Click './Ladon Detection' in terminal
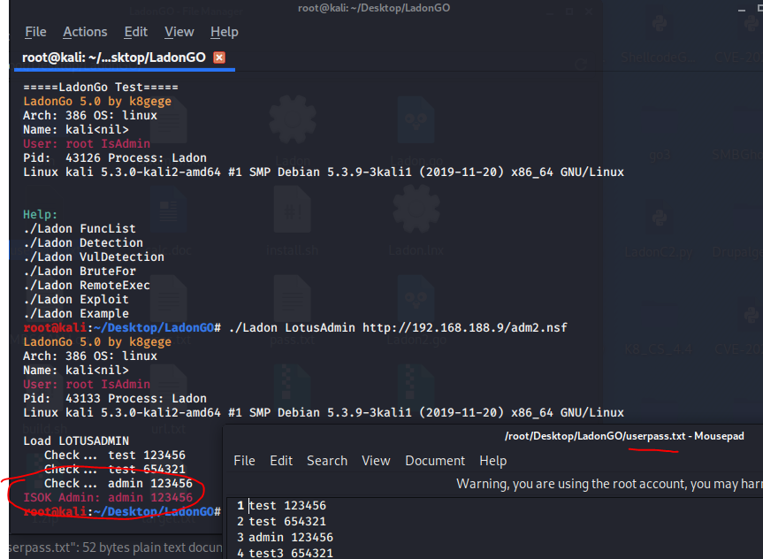Image resolution: width=763 pixels, height=559 pixels. point(83,243)
